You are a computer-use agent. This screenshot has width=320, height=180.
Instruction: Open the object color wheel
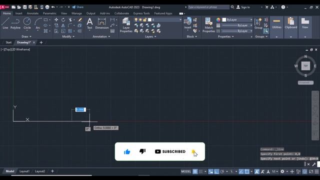tap(218, 20)
